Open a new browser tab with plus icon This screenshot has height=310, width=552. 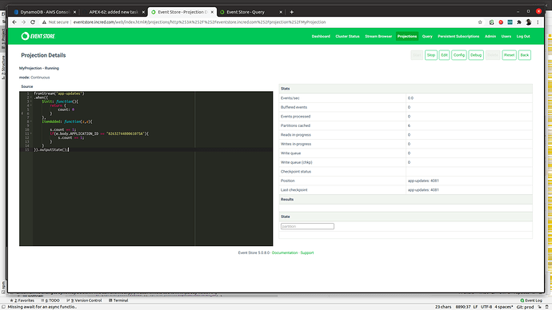pos(291,12)
